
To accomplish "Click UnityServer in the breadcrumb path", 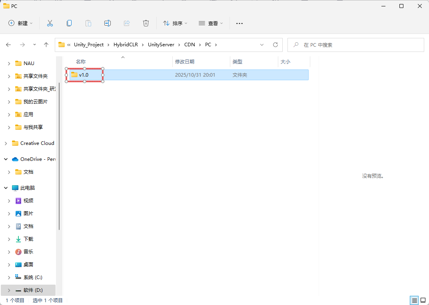I will tap(161, 45).
